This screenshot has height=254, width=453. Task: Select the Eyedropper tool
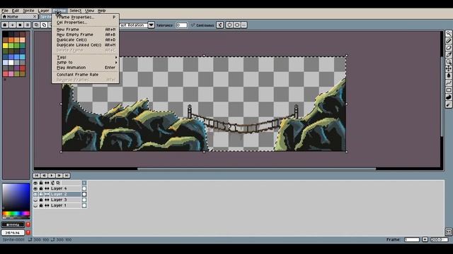coord(448,55)
